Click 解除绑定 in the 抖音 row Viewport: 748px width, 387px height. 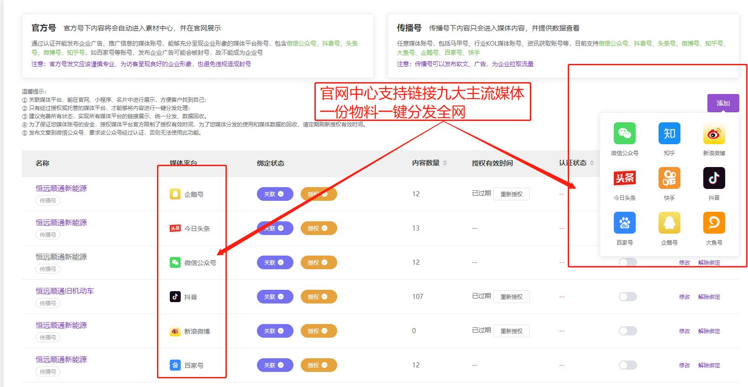point(709,297)
